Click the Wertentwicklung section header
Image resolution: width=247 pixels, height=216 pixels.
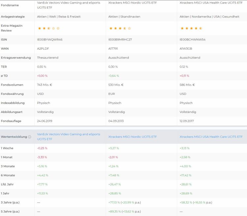coord(14,137)
